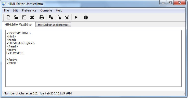Screen dimensions: 188x98
Task: Copy selection using the copy toolbar icon
Action: (51, 17)
